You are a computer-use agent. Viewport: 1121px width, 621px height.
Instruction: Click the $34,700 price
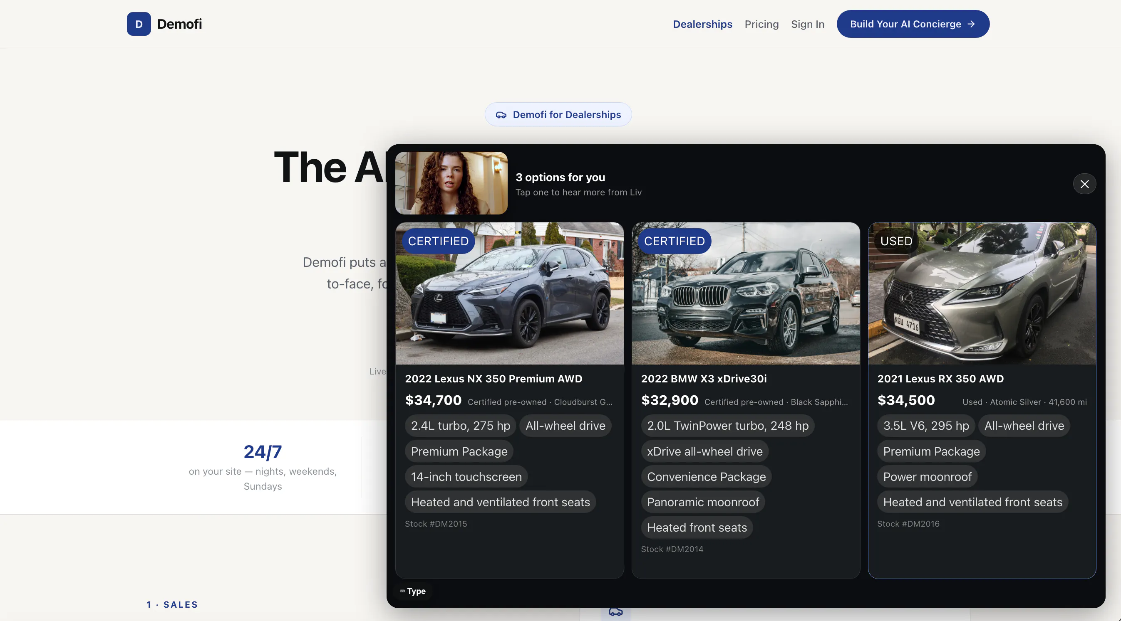pyautogui.click(x=433, y=400)
